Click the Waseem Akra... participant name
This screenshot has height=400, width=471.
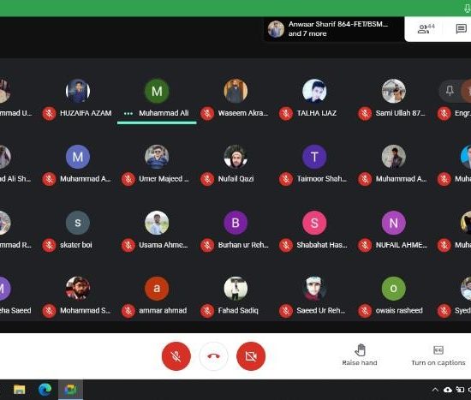243,113
